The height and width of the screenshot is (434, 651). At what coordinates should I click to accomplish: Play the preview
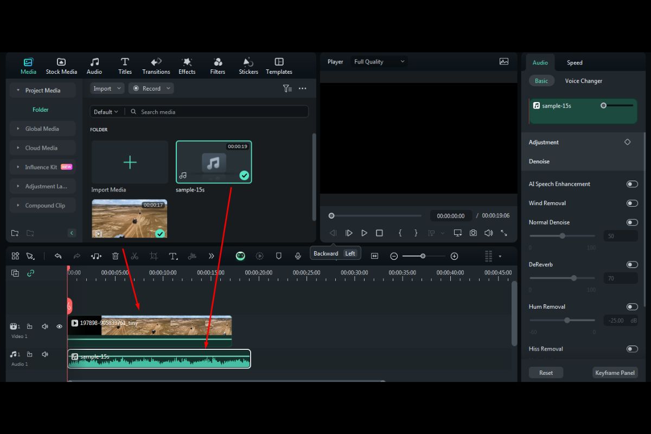[x=364, y=233]
